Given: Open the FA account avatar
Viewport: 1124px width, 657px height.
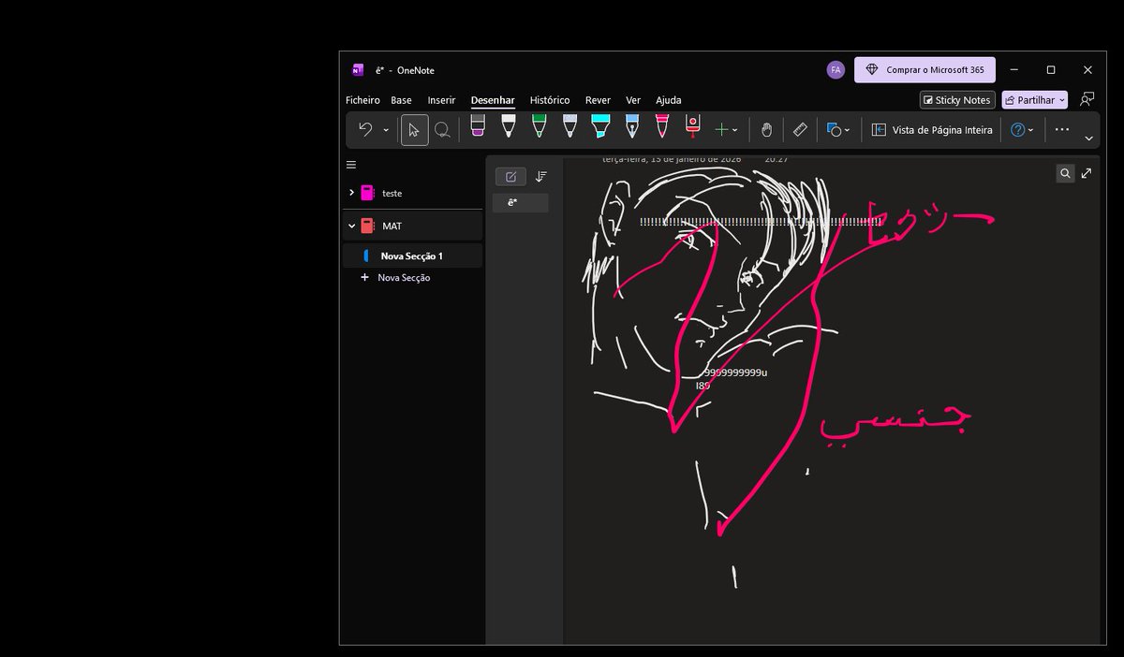Looking at the screenshot, I should click(836, 70).
